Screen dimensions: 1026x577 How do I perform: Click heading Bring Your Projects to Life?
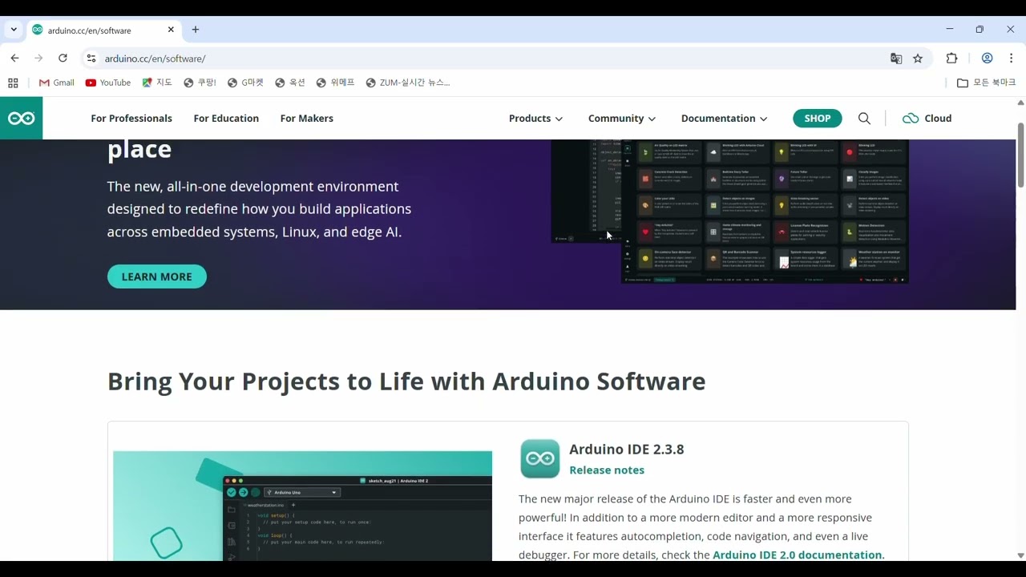click(406, 381)
